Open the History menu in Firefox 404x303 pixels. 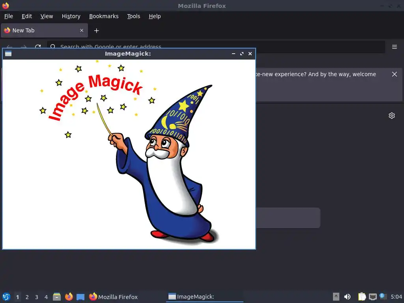click(x=71, y=16)
